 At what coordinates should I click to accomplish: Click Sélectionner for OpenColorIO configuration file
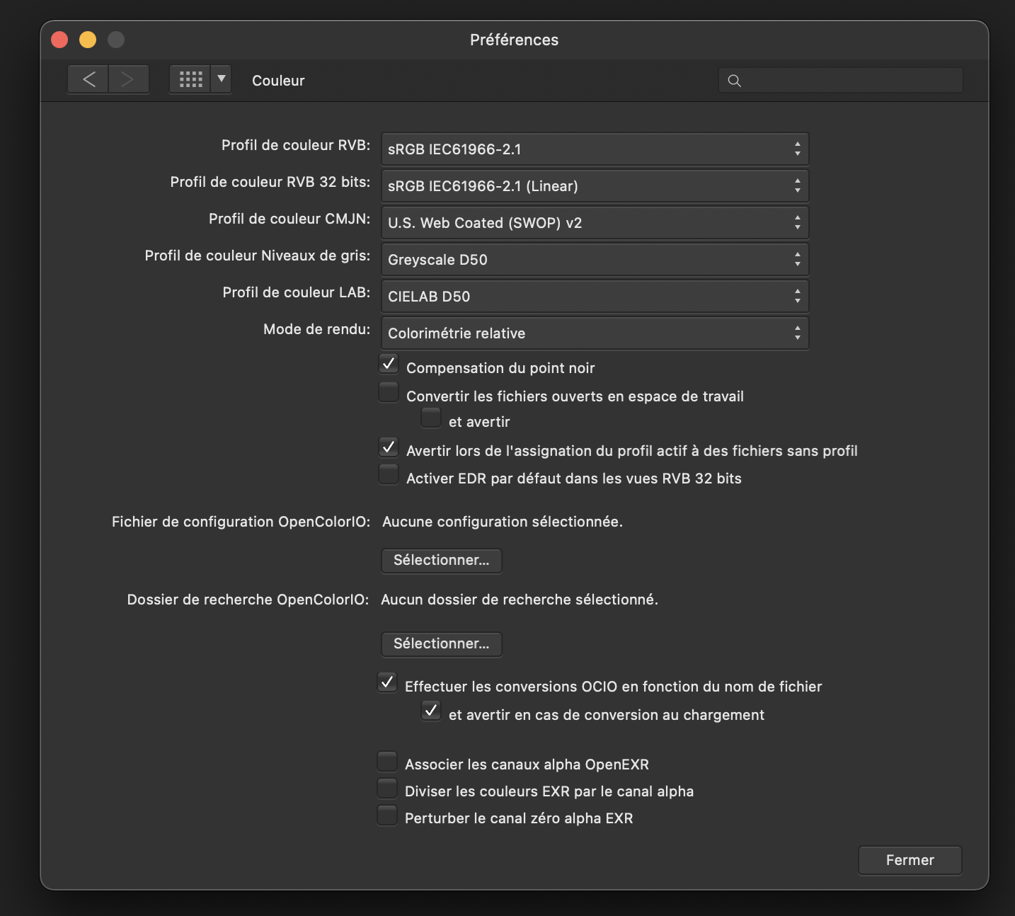click(442, 561)
